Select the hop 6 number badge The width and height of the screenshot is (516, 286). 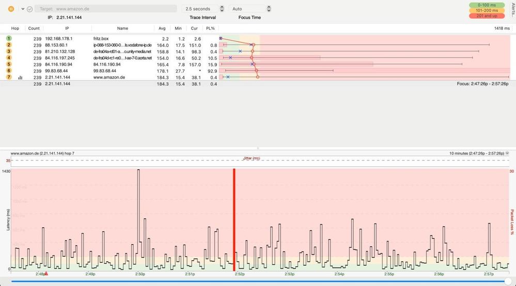[x=9, y=70]
